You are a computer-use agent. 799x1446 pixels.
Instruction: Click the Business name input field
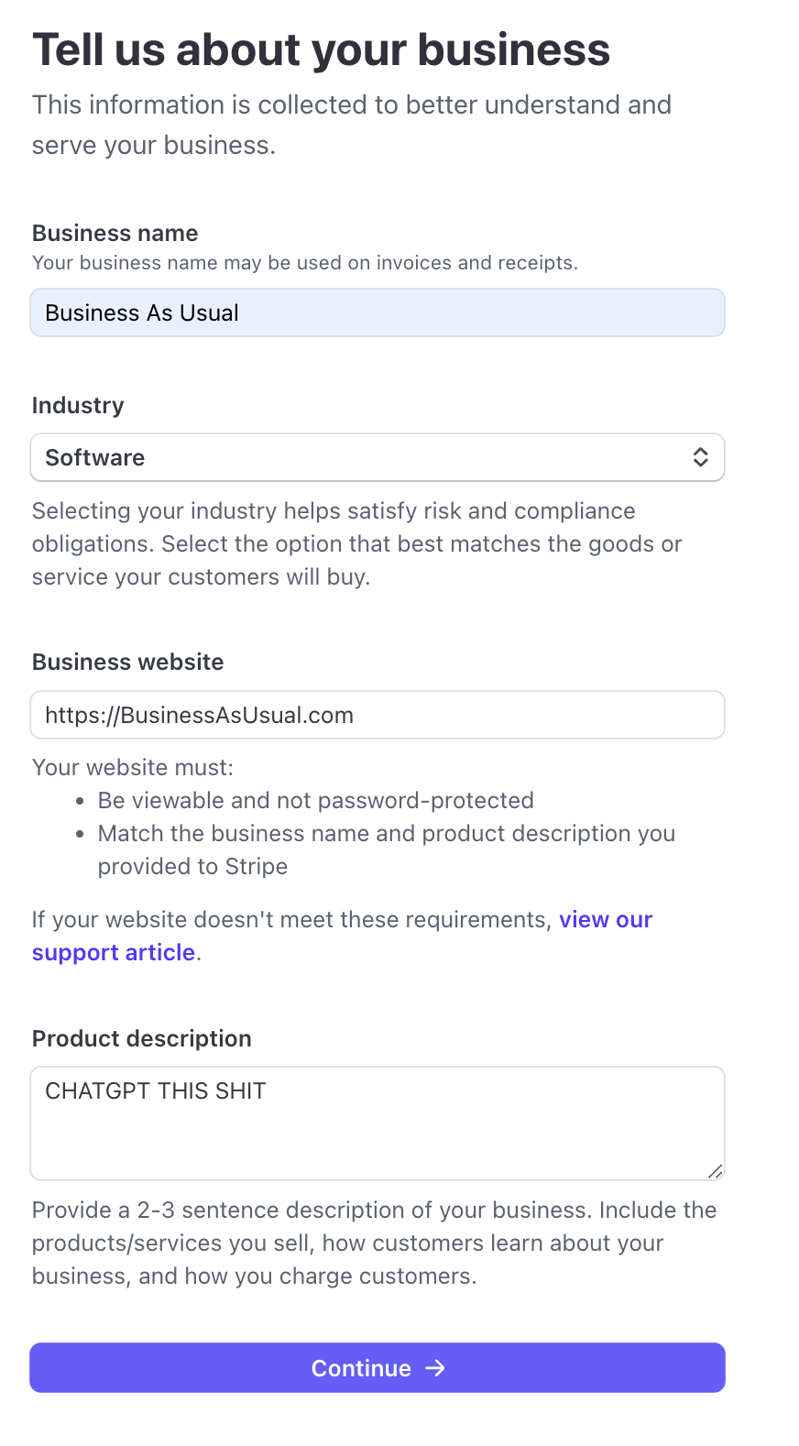click(378, 313)
